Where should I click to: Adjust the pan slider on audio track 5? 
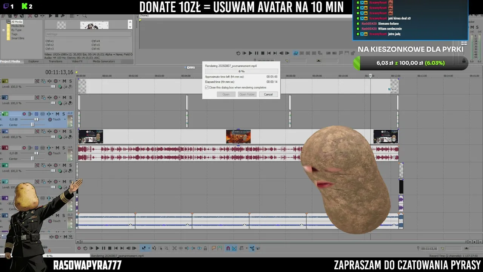click(32, 159)
